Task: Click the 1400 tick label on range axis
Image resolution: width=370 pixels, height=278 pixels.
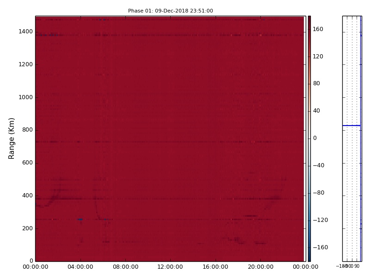Action: 25,32
